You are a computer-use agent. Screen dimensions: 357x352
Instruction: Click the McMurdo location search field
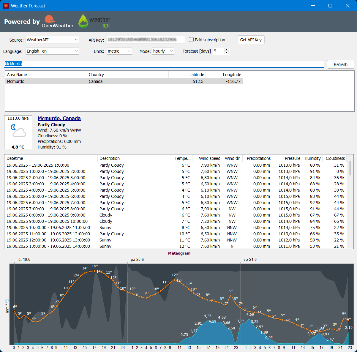(164, 64)
